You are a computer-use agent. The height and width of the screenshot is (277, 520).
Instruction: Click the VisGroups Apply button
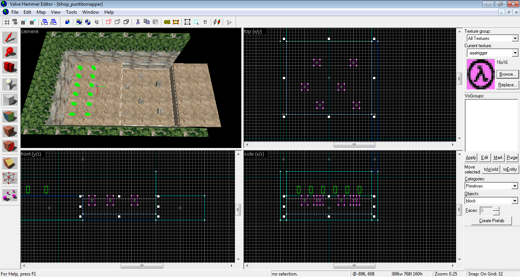[x=471, y=158]
